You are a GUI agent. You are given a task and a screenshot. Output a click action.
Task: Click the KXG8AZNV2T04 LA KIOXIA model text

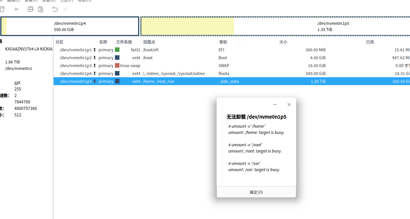(x=29, y=49)
